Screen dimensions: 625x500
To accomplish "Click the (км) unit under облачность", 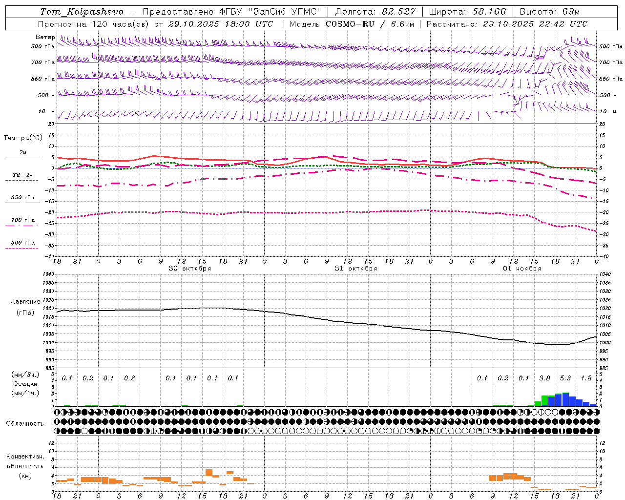I will [x=25, y=476].
